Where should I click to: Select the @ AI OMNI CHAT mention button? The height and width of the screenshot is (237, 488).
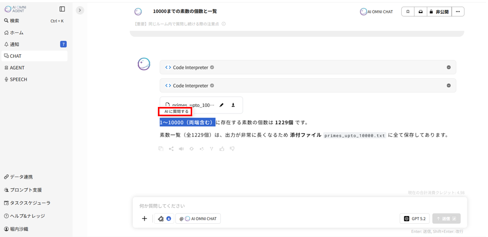(198, 219)
